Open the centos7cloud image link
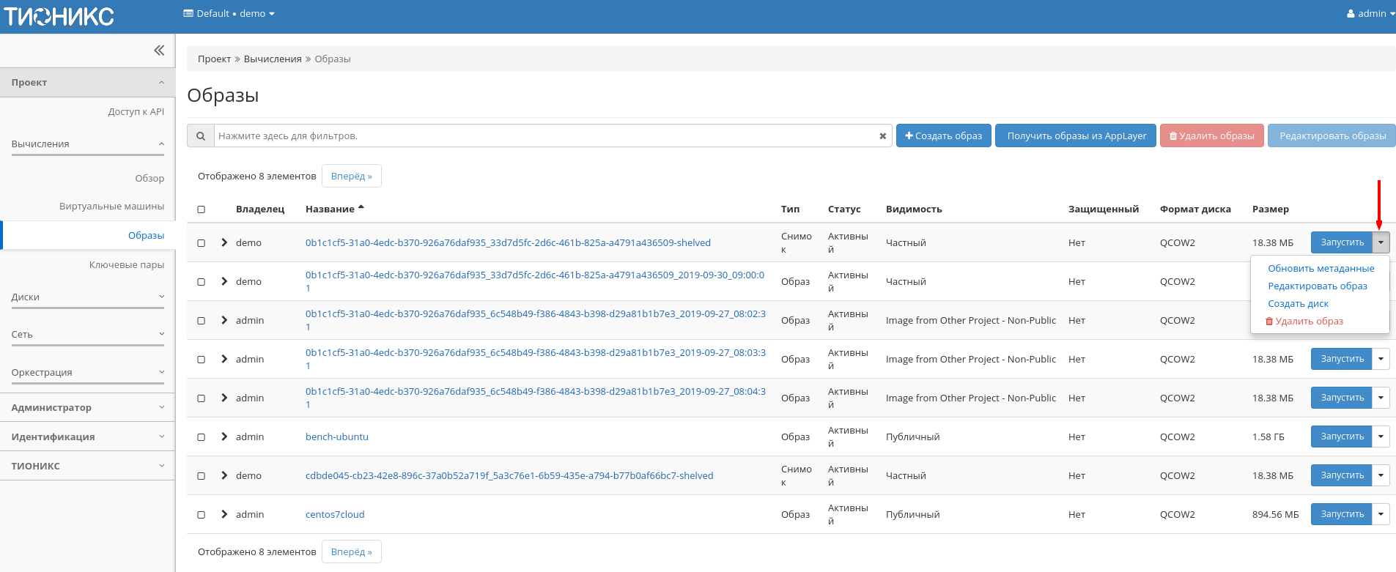Screen dimensions: 1396x572 (335, 514)
